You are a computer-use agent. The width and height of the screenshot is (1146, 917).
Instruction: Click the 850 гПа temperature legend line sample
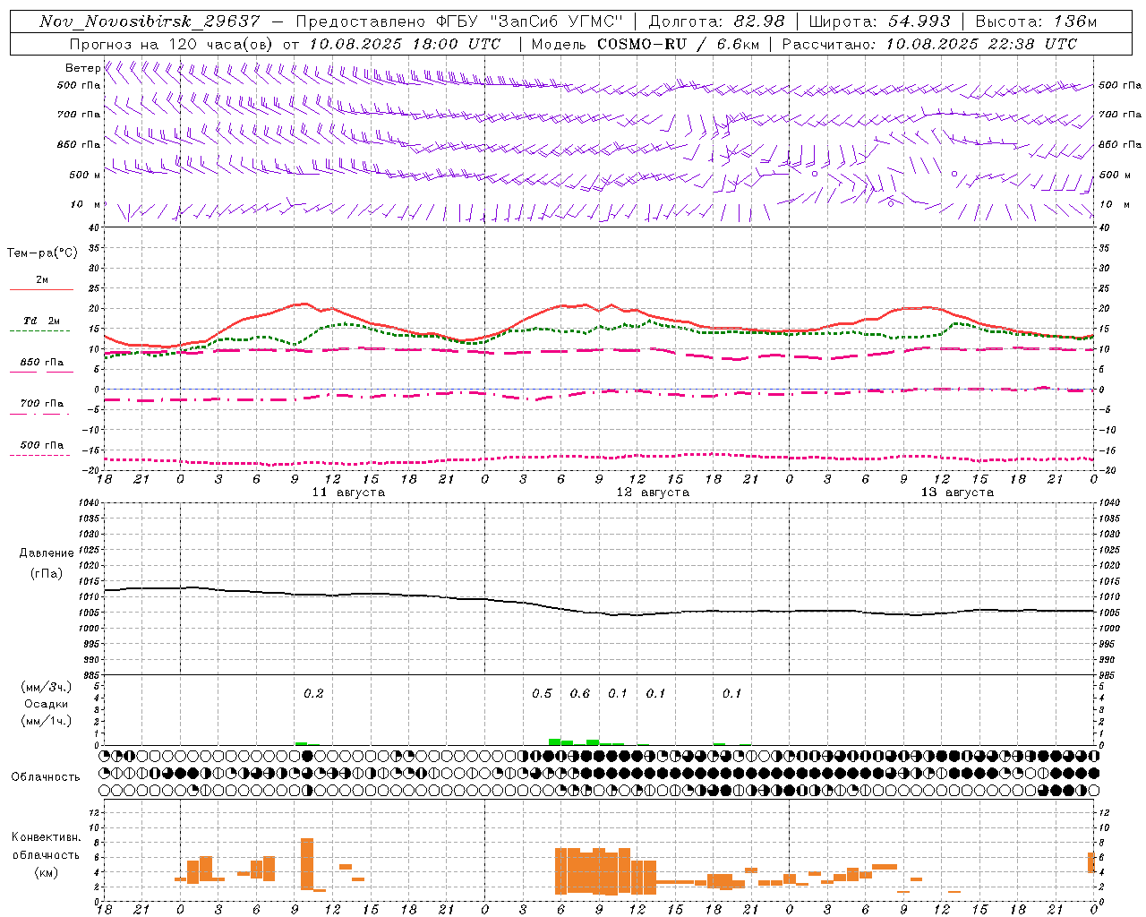point(41,373)
